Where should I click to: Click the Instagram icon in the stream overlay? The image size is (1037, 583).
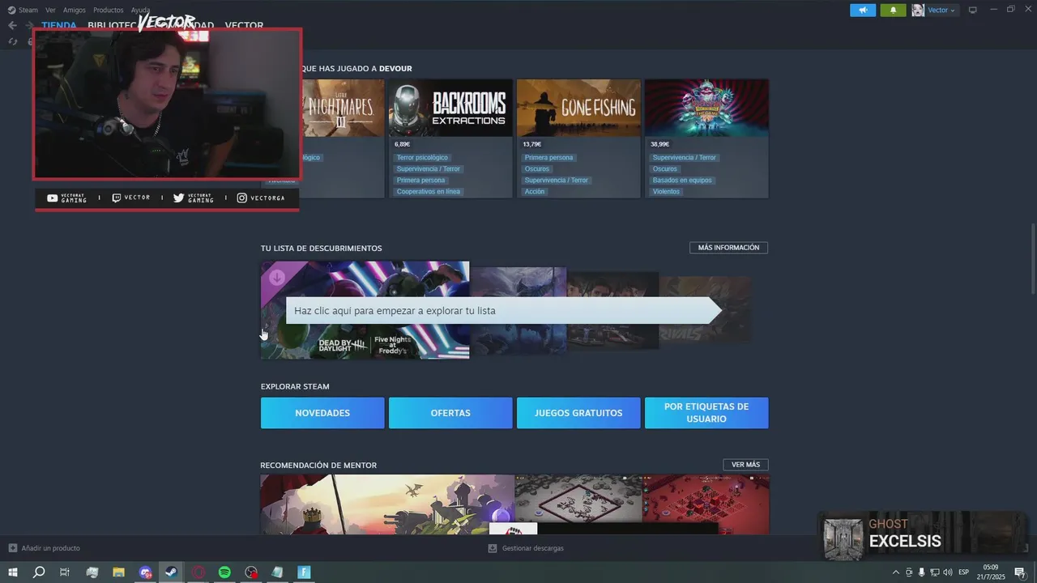241,198
